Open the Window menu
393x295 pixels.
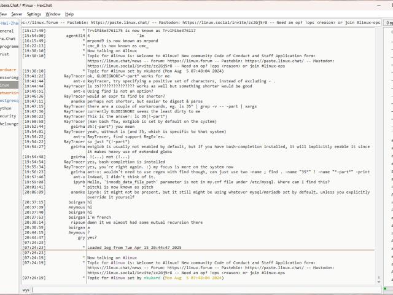click(x=53, y=14)
